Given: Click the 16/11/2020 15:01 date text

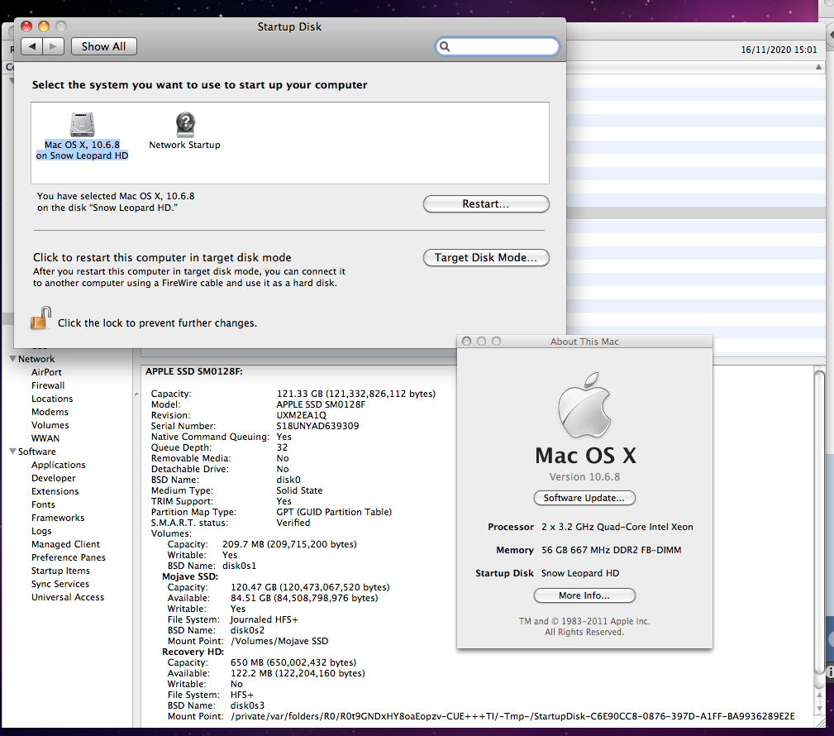Looking at the screenshot, I should [779, 50].
